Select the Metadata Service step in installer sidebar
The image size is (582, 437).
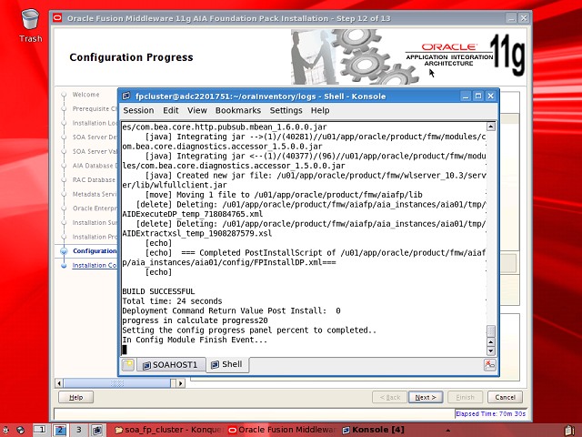(x=95, y=194)
